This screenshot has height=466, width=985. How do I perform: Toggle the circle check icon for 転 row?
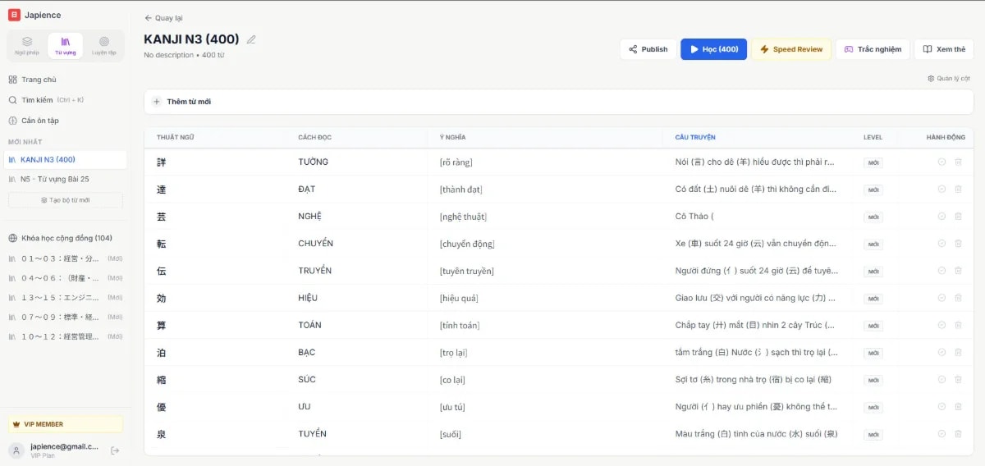click(941, 244)
